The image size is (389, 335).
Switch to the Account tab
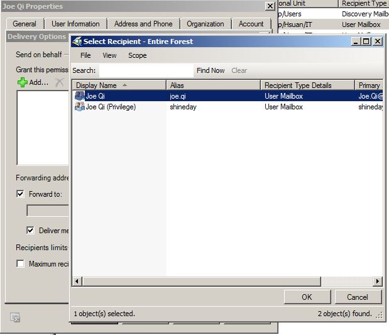coord(251,24)
